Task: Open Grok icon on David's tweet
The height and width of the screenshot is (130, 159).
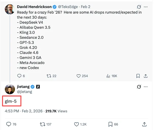Action: tap(139, 7)
